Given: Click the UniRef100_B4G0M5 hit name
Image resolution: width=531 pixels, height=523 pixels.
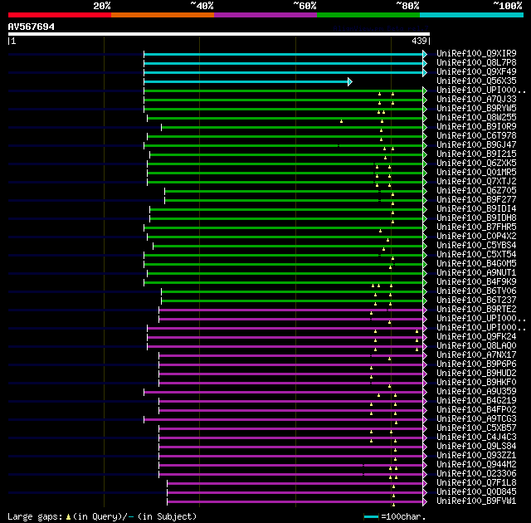Looking at the screenshot, I should click(476, 263).
